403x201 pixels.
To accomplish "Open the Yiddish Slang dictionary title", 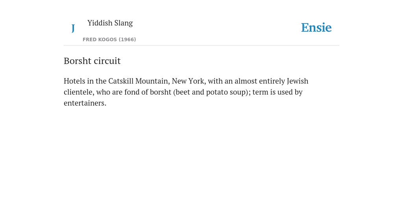I will 110,23.
